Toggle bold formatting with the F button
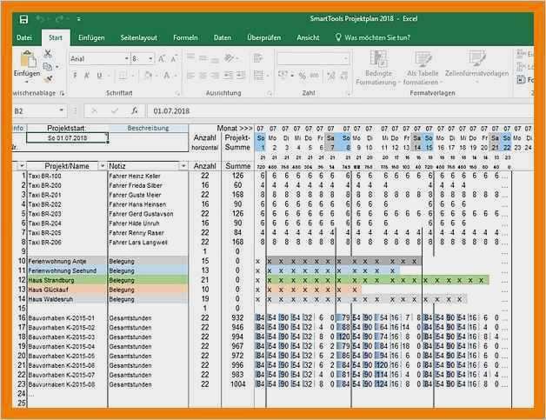546x420 pixels. (76, 76)
